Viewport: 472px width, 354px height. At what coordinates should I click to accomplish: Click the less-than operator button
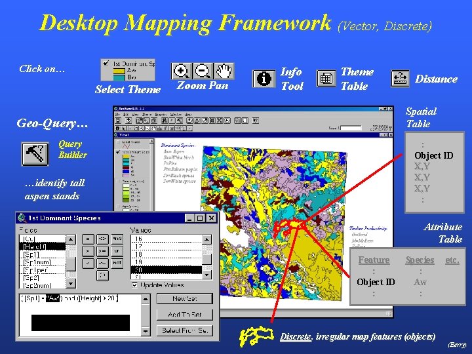[88, 264]
